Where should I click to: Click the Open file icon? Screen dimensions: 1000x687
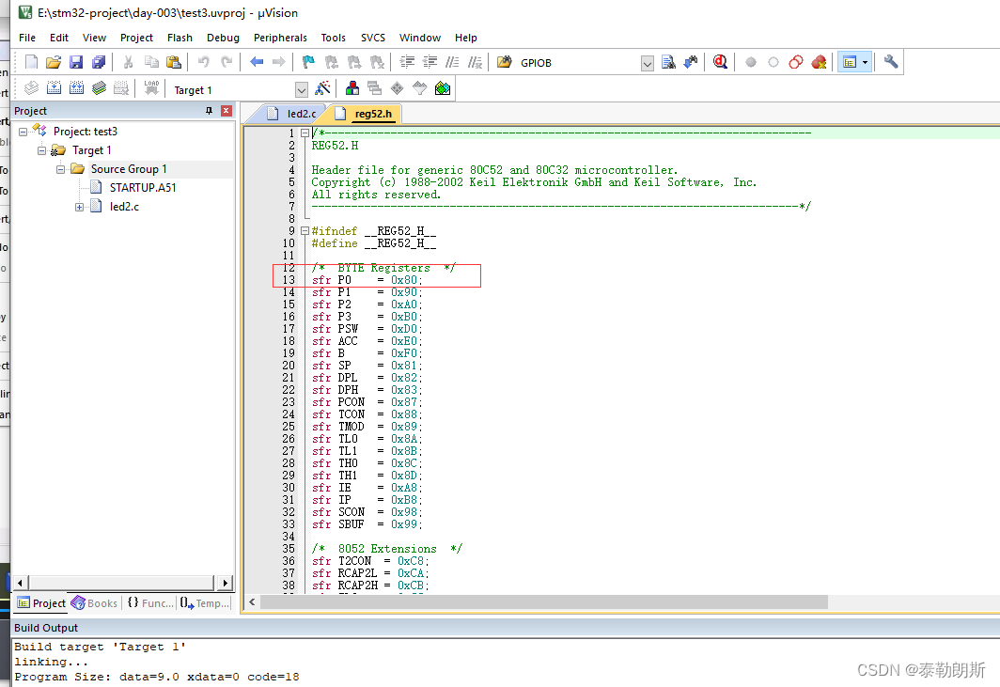click(54, 62)
